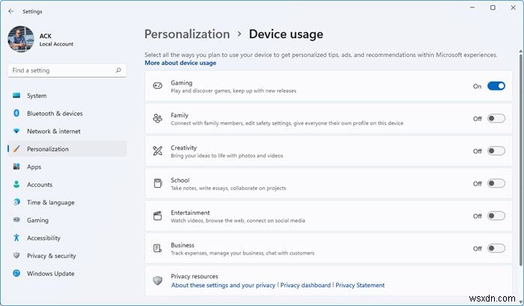
Task: Enable the Creativity toggle switch
Action: click(x=496, y=151)
